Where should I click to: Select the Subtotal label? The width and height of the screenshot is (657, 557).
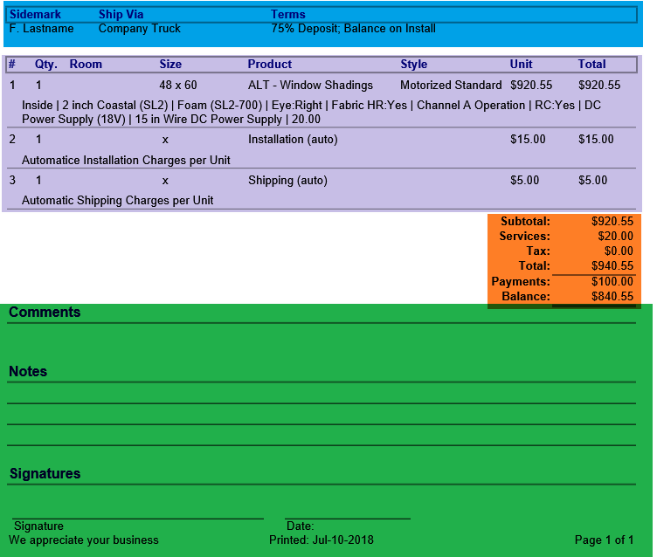[525, 221]
